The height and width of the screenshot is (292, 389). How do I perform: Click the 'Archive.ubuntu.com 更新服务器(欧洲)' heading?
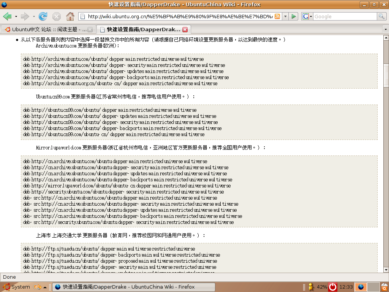coord(77,46)
